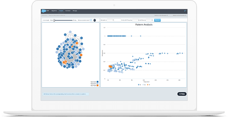
Task: Switch to the Insights tab
Action: click(x=61, y=11)
